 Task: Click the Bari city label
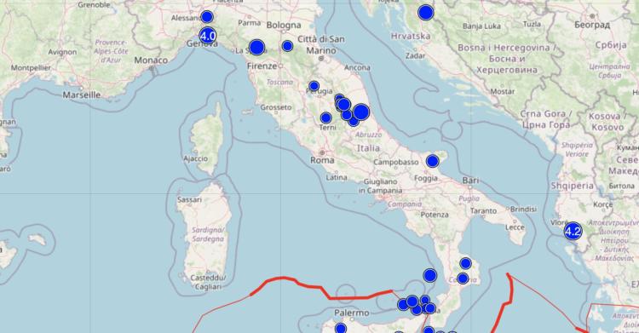[x=470, y=181]
